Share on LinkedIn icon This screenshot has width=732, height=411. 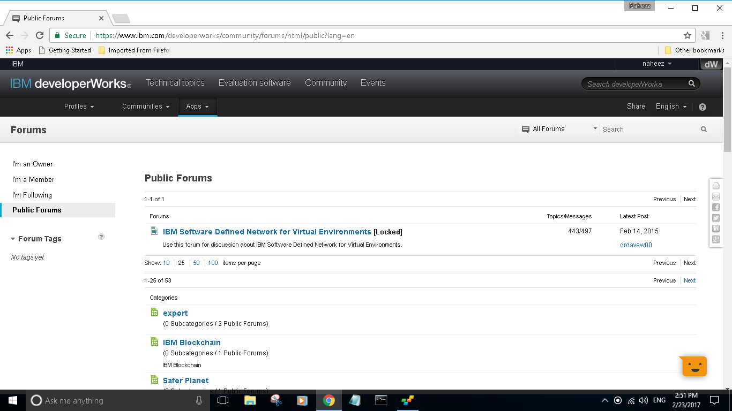(x=716, y=229)
